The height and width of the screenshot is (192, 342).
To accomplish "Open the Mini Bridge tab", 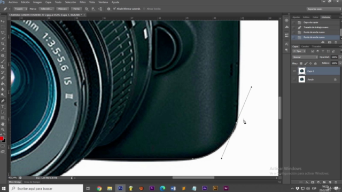I will [15, 182].
